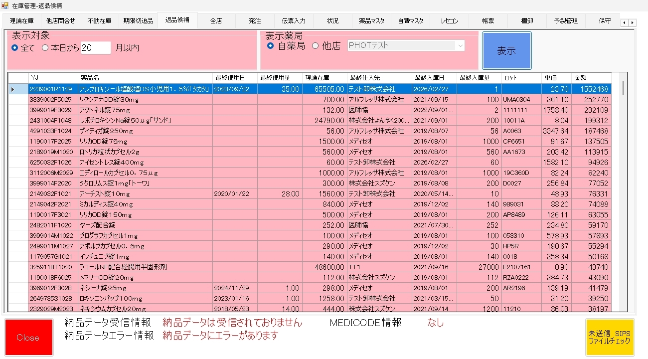Open the PHOTテスト pharmacy dropdown
The width and height of the screenshot is (648, 359).
(x=459, y=45)
